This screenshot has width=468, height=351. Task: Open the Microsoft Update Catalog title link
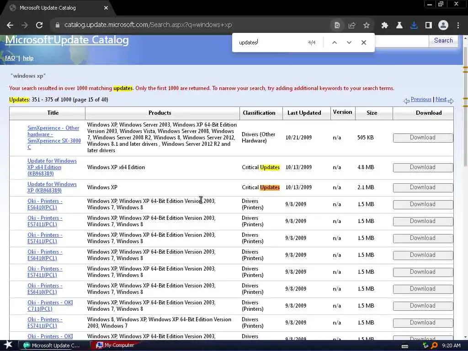[67, 40]
